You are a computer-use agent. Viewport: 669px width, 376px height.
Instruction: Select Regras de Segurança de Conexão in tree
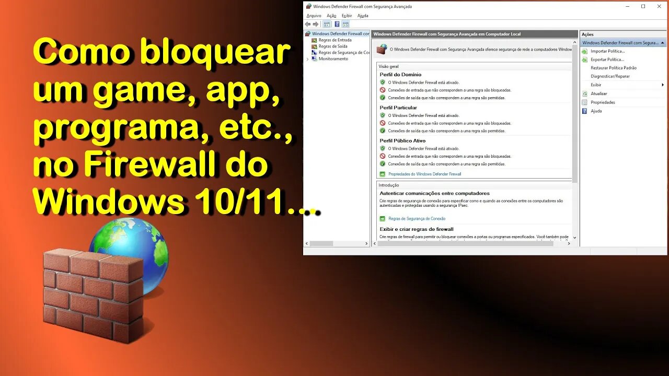(344, 52)
